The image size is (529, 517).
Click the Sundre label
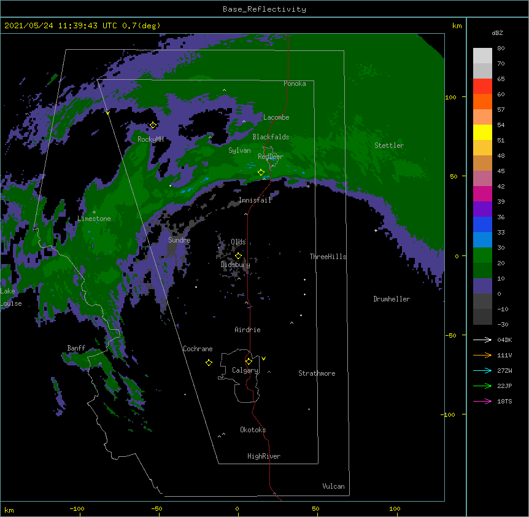click(179, 240)
